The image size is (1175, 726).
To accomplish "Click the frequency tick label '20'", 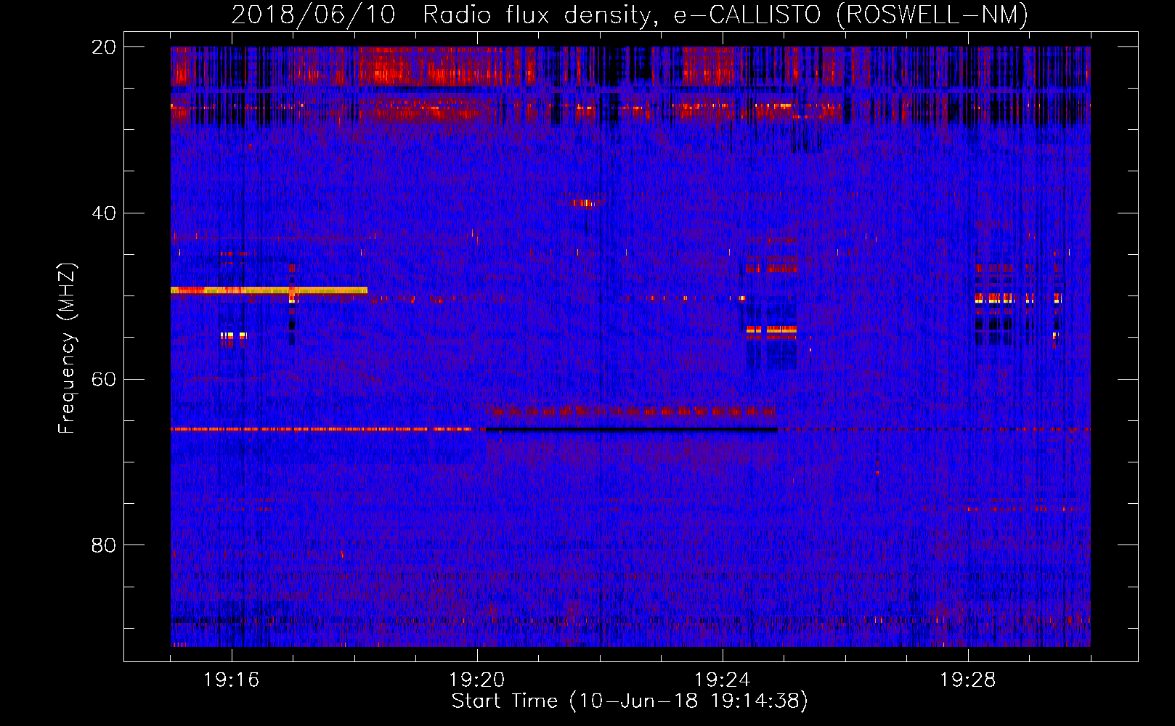I will click(104, 47).
